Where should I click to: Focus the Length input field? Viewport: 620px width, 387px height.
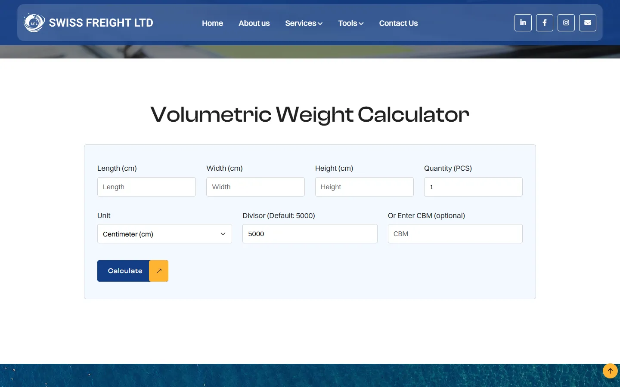[x=146, y=187]
